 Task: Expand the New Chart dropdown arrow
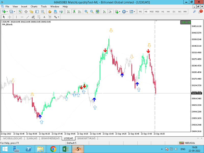click(7, 11)
